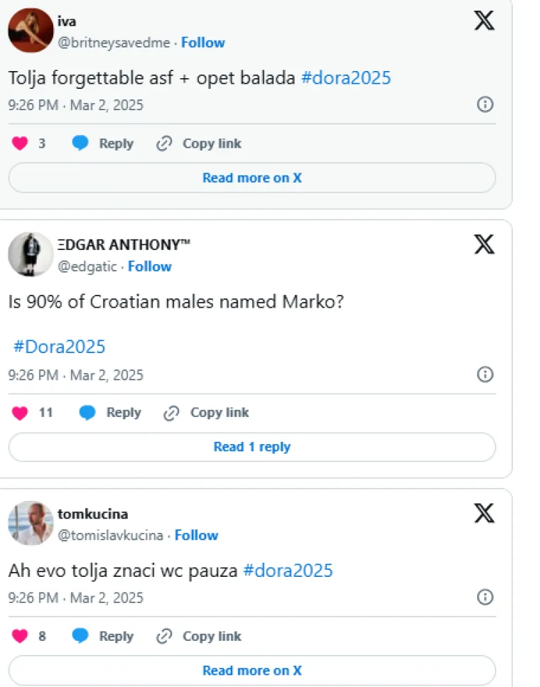Open the #dora2025 hashtag in iva's tweet

tap(346, 77)
